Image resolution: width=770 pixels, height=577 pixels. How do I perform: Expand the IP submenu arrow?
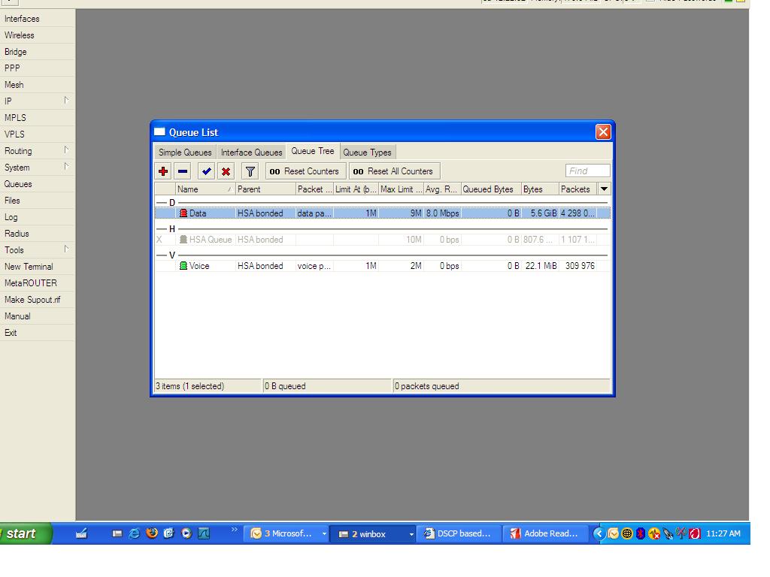66,101
